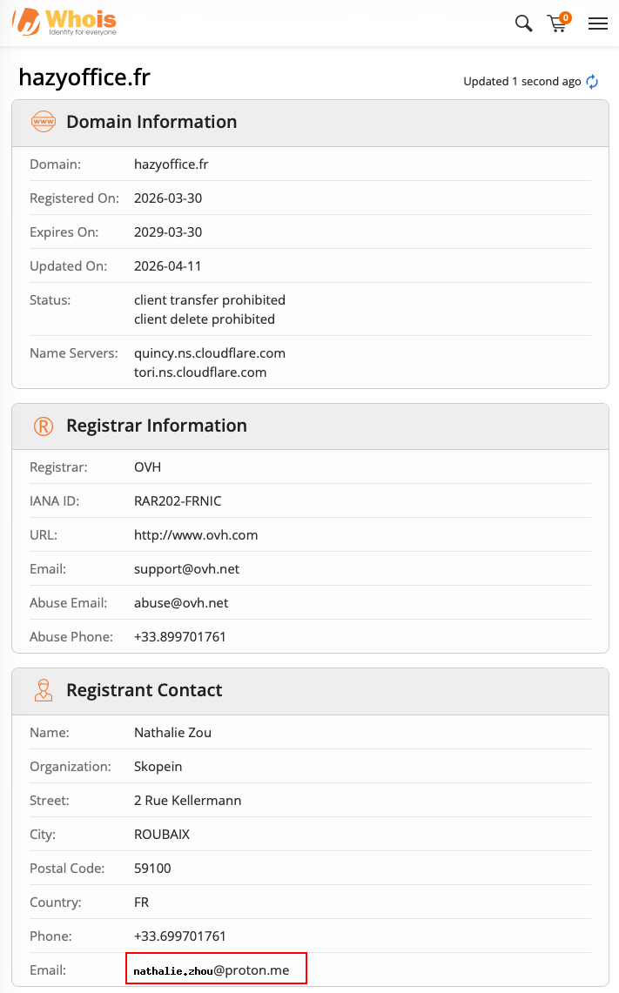619x993 pixels.
Task: Click the http://www.ovh.com registrar URL
Action: (x=196, y=535)
